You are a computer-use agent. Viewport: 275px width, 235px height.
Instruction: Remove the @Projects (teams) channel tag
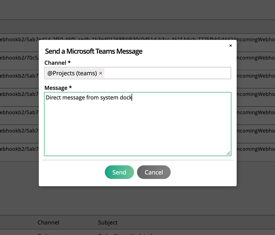[x=100, y=73]
